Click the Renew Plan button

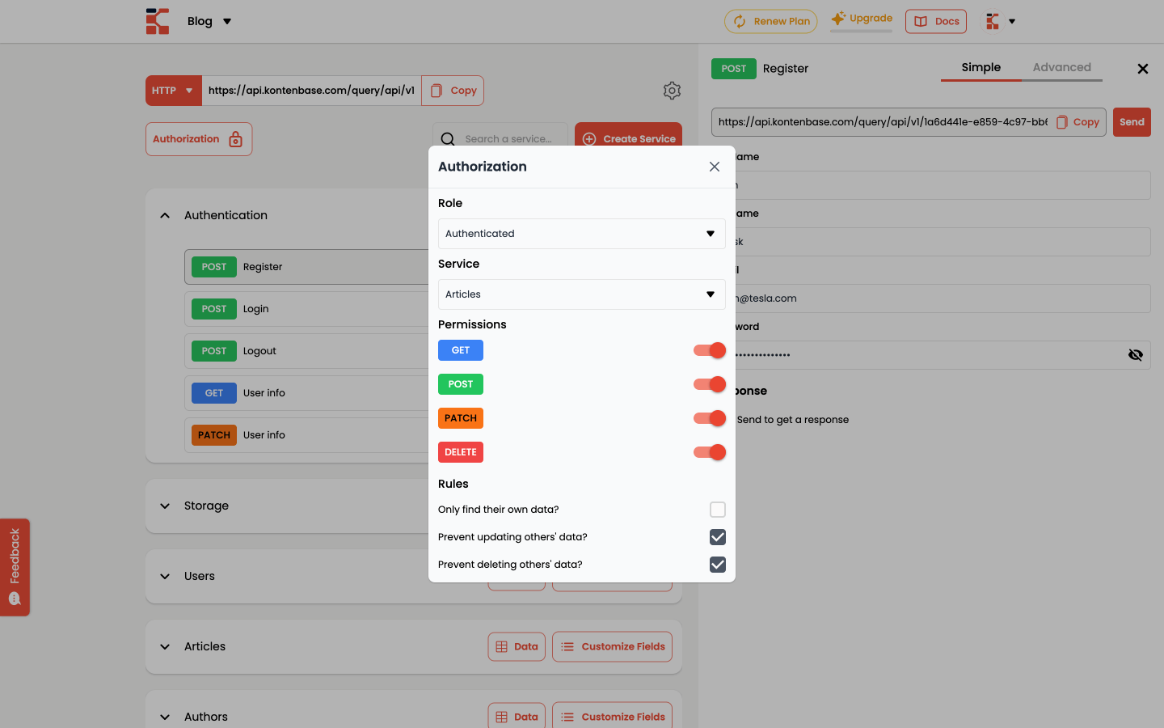pyautogui.click(x=770, y=21)
